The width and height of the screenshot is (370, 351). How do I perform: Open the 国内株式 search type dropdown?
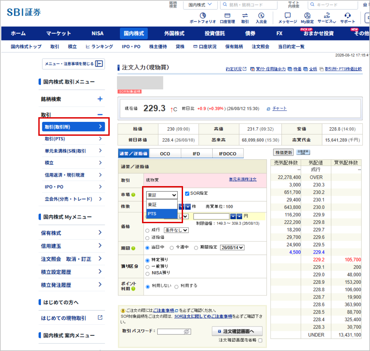pos(200,5)
